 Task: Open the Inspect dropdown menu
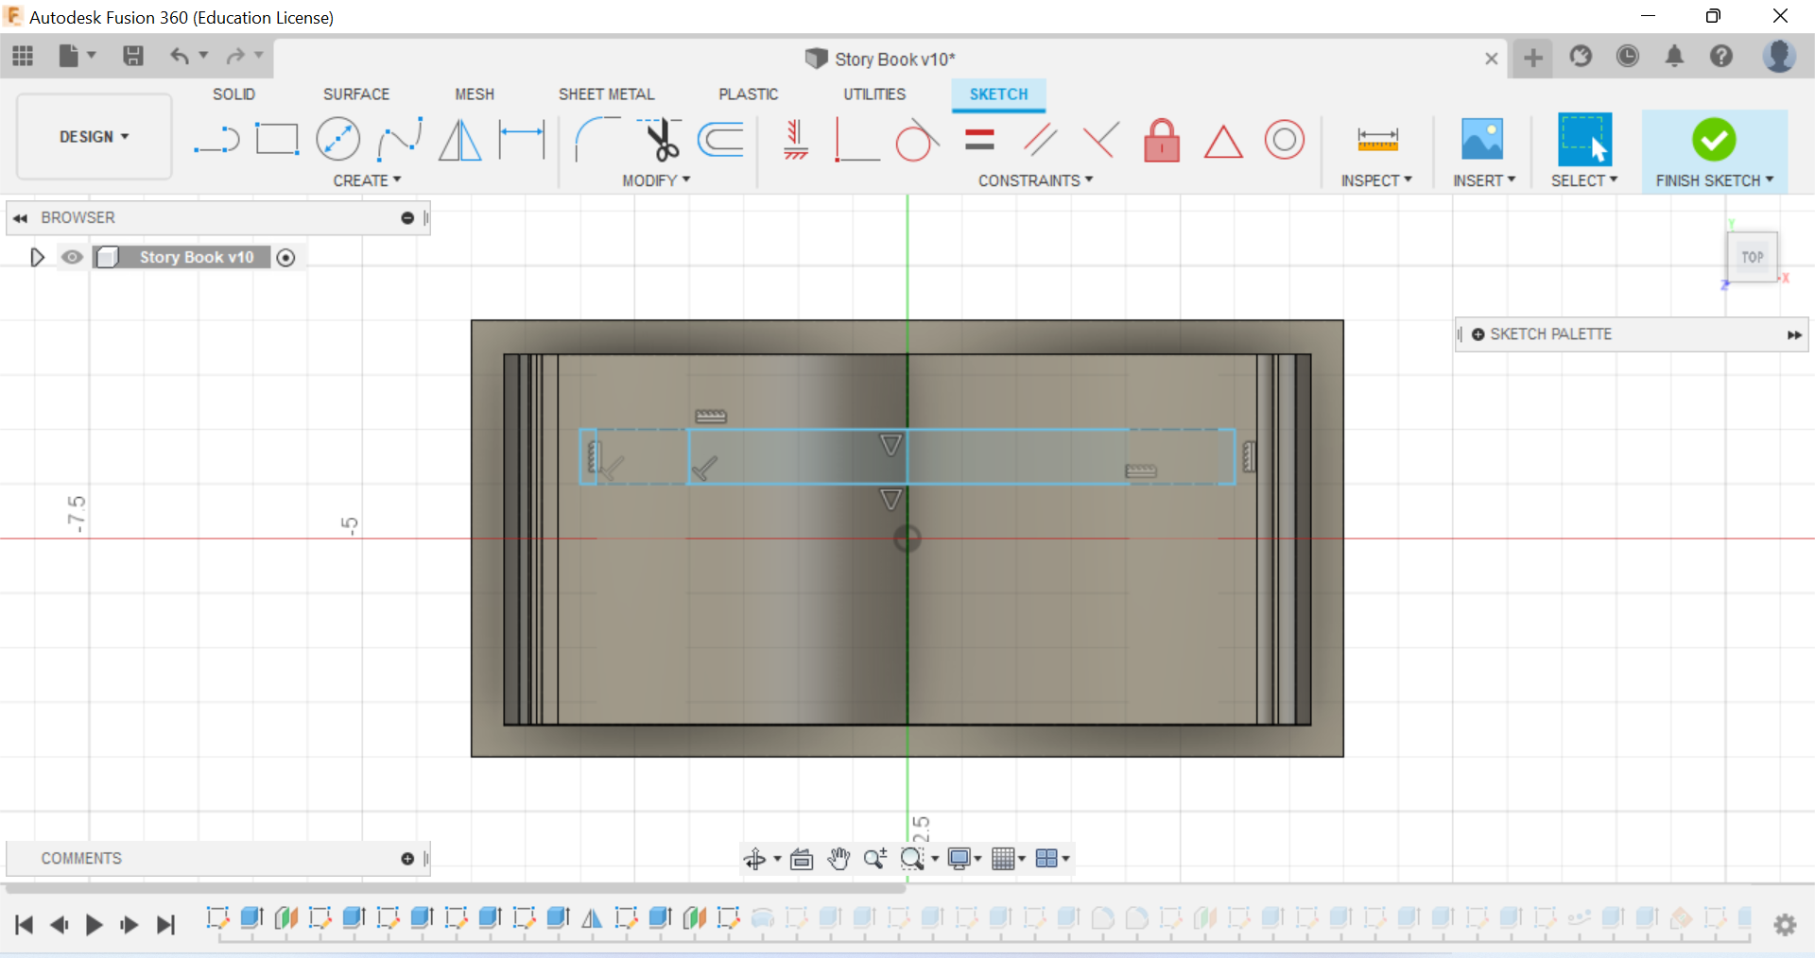tap(1376, 180)
